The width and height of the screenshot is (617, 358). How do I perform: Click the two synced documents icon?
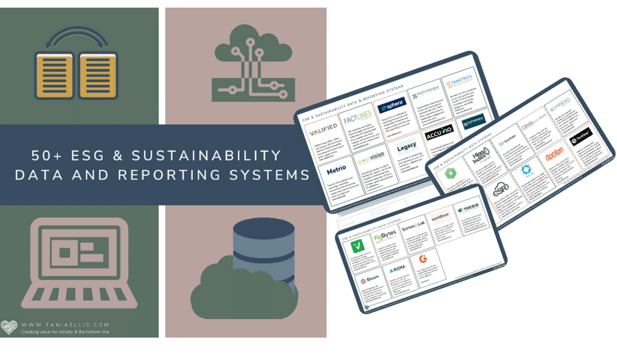click(x=77, y=62)
